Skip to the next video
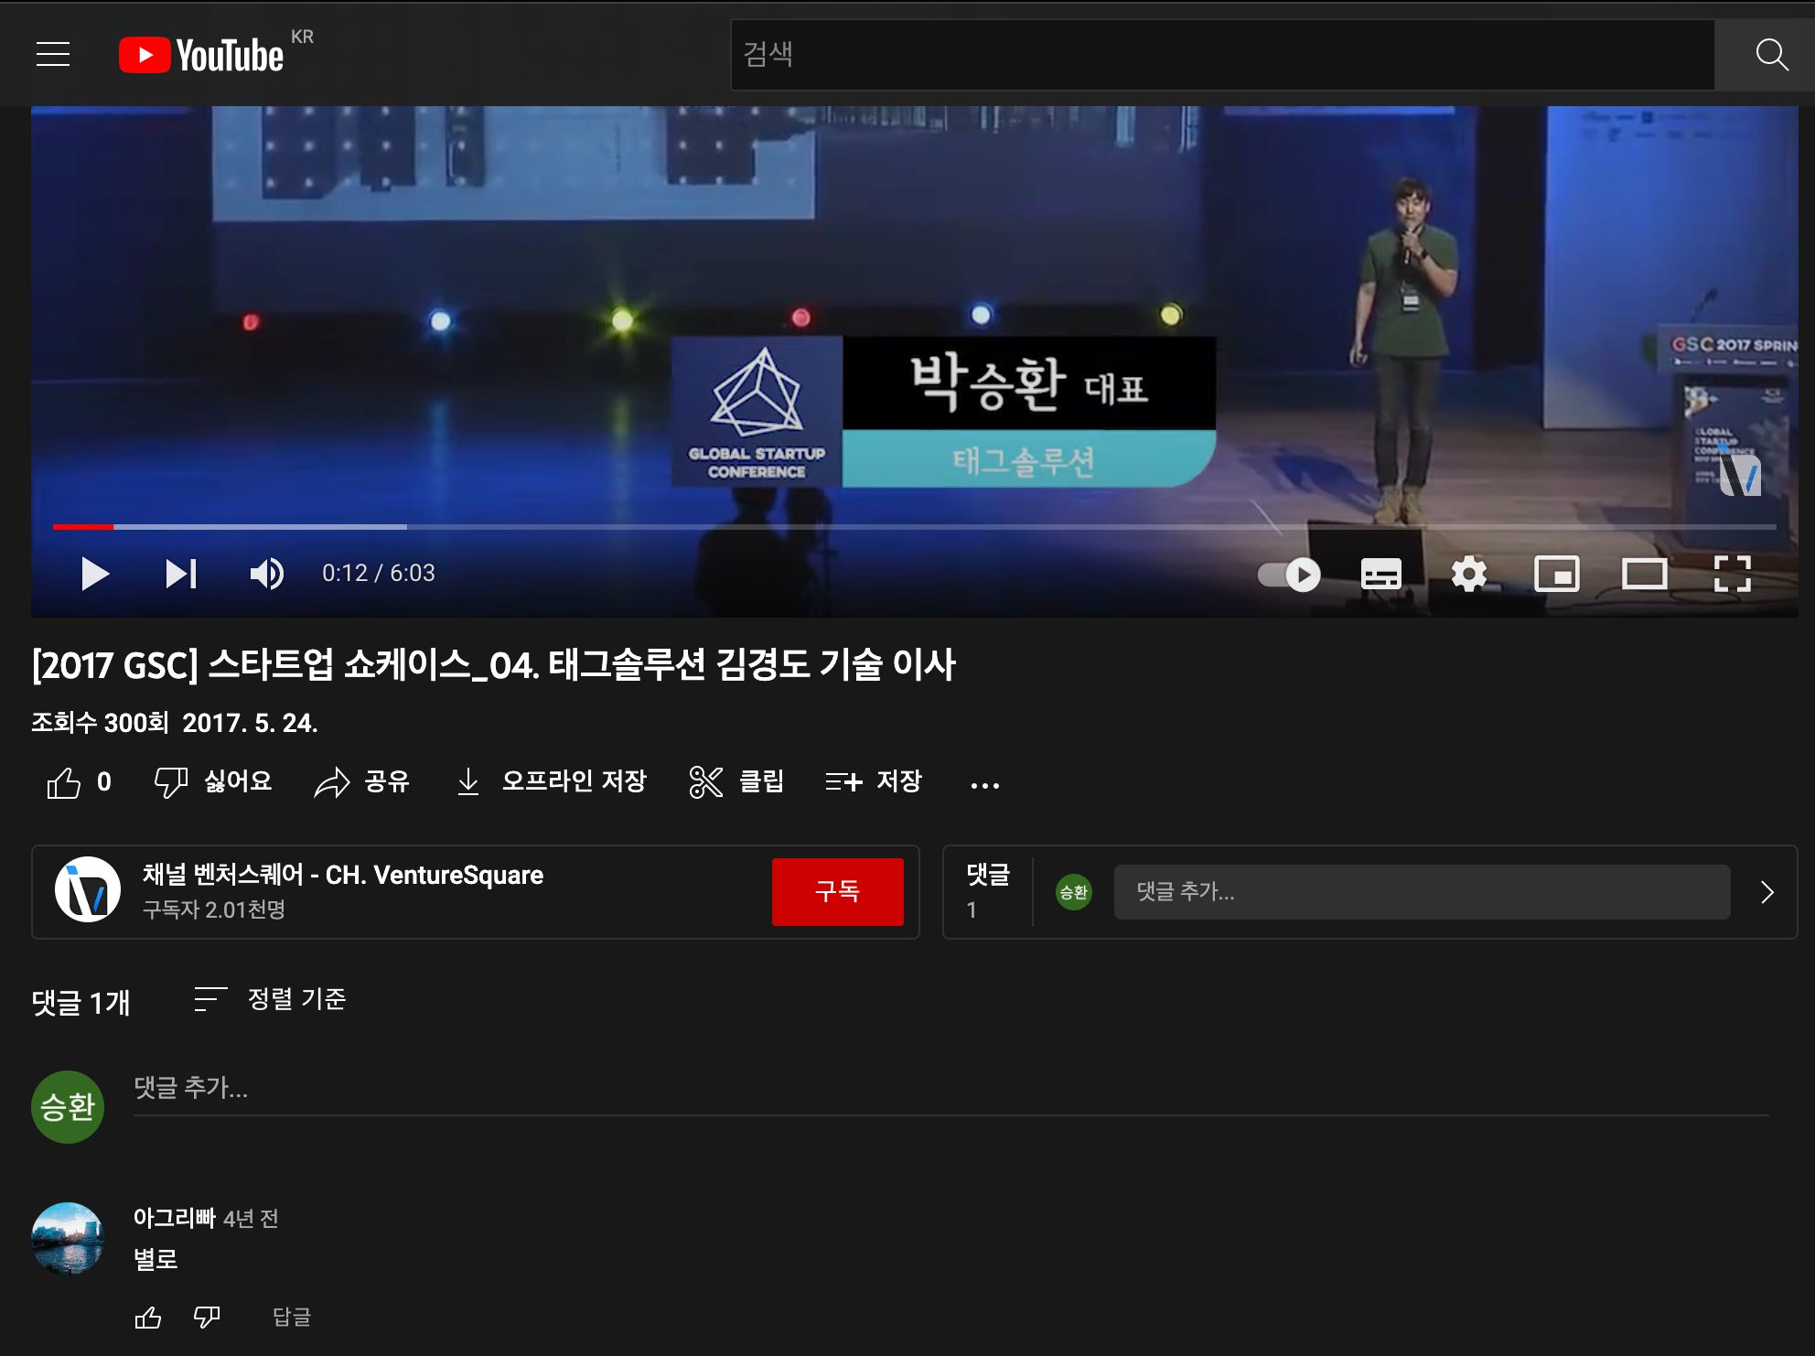1815x1356 pixels. point(181,574)
